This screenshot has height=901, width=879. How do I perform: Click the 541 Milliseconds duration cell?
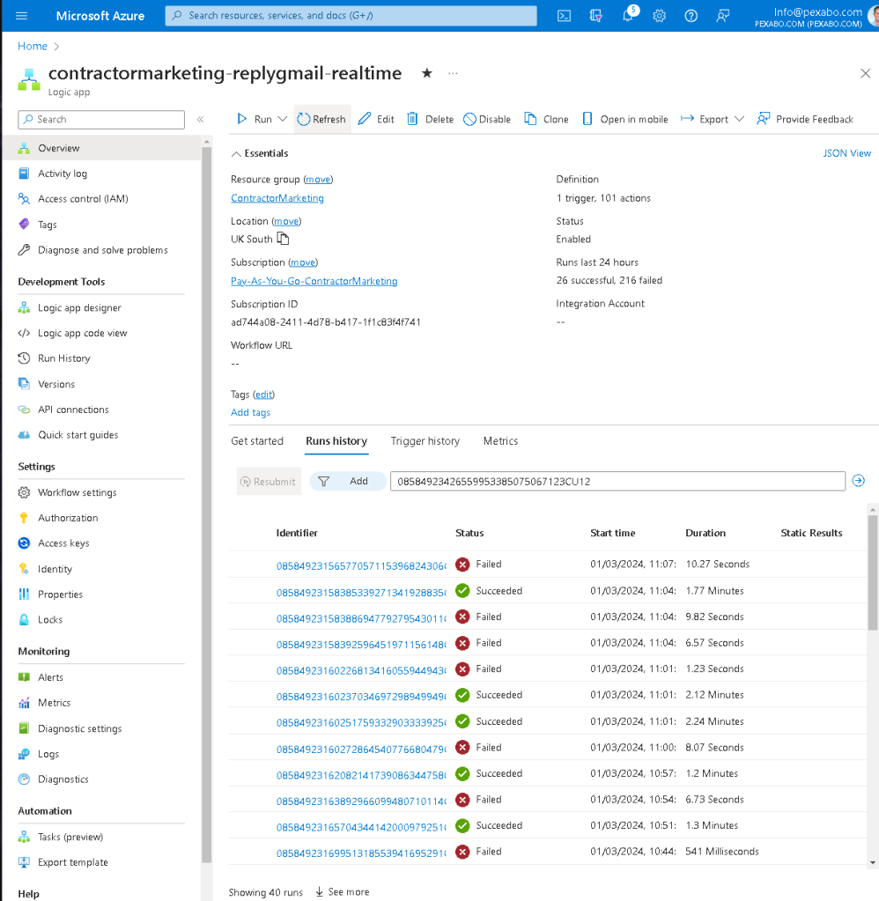coord(721,852)
